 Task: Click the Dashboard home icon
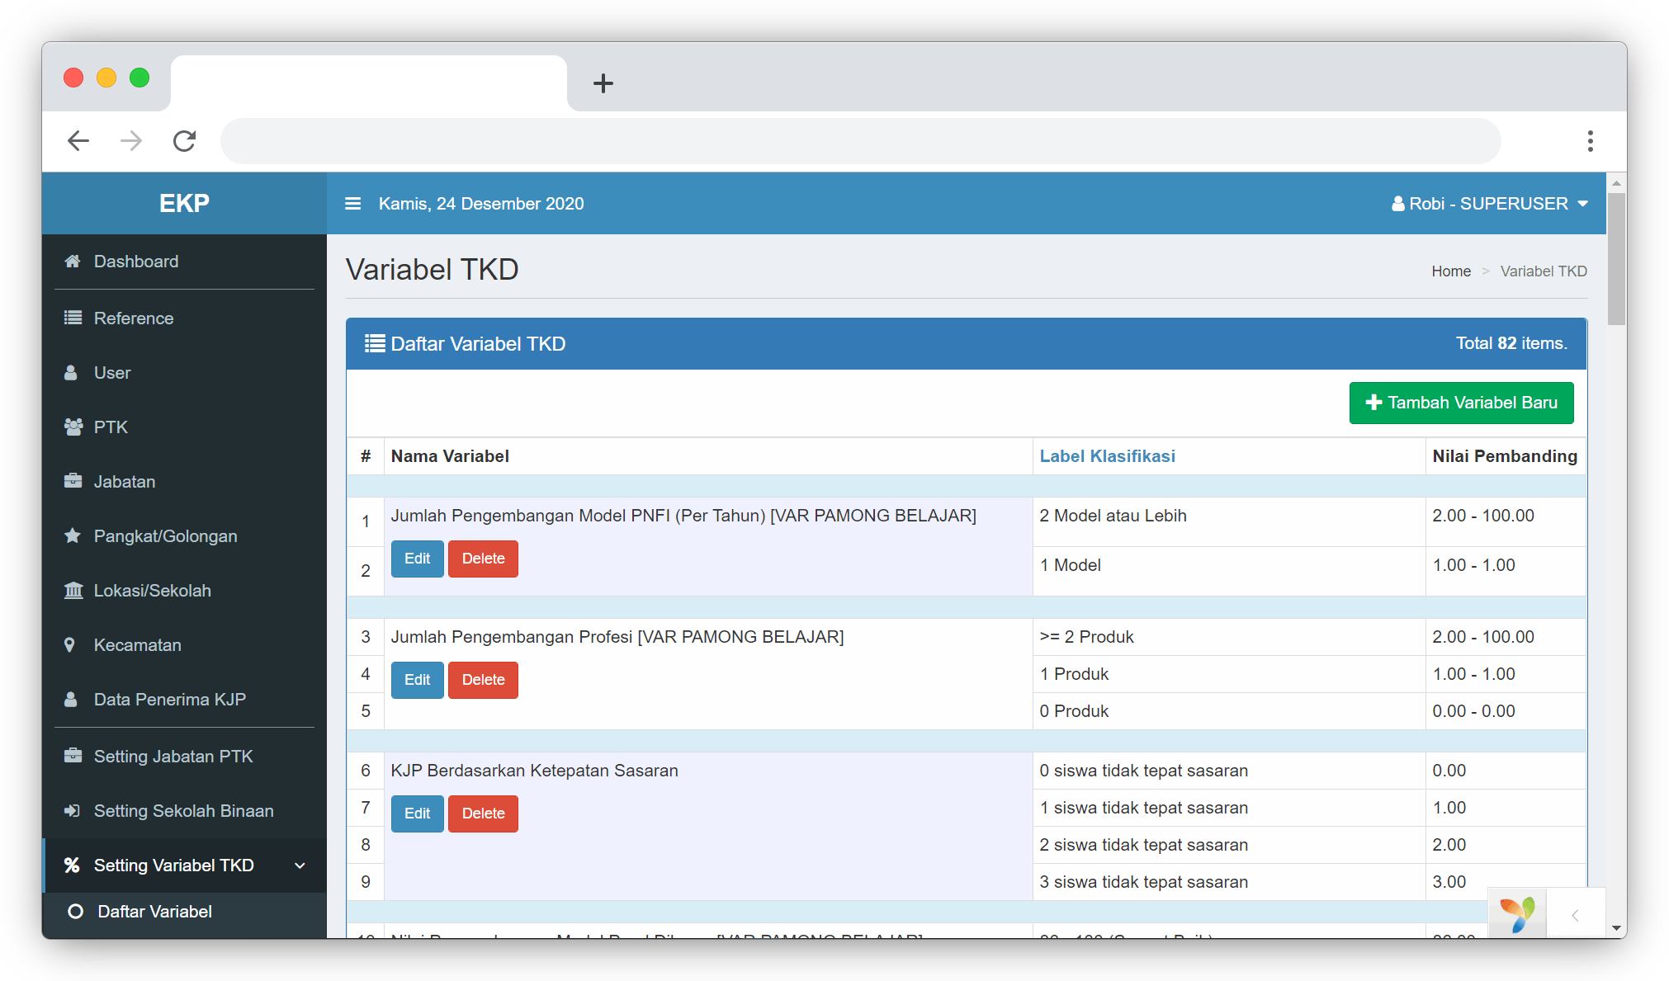point(73,262)
